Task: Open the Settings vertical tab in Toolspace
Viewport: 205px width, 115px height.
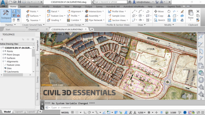Action: coord(37,63)
